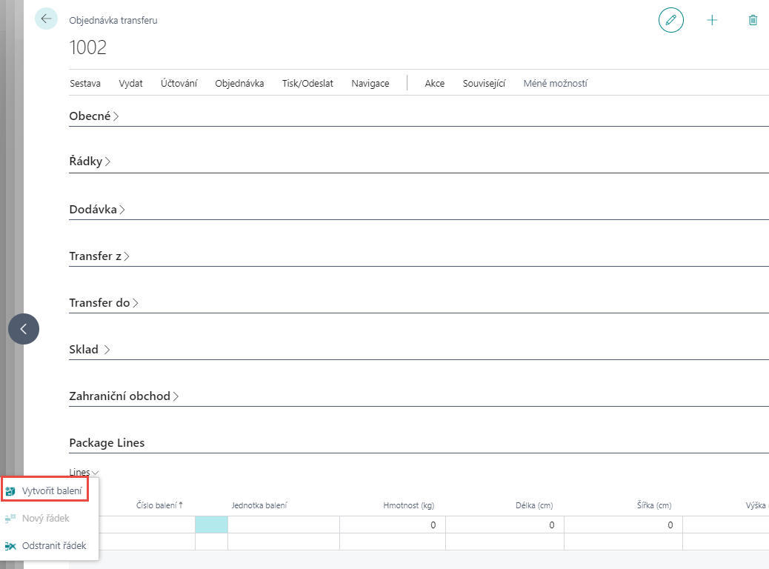Click the pencil edit icon
This screenshot has width=769, height=569.
pyautogui.click(x=670, y=20)
